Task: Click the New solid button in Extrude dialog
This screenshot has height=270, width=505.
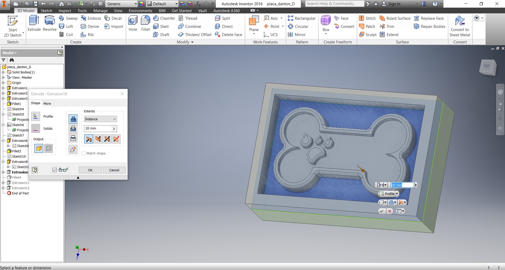Action: click(x=73, y=149)
